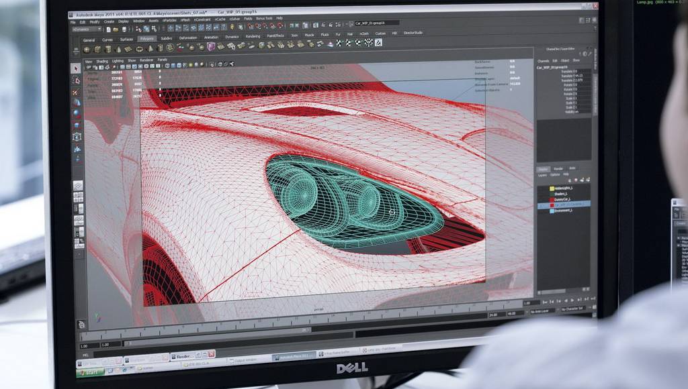
Task: Choose the Paint Selection tool
Action: (x=77, y=92)
